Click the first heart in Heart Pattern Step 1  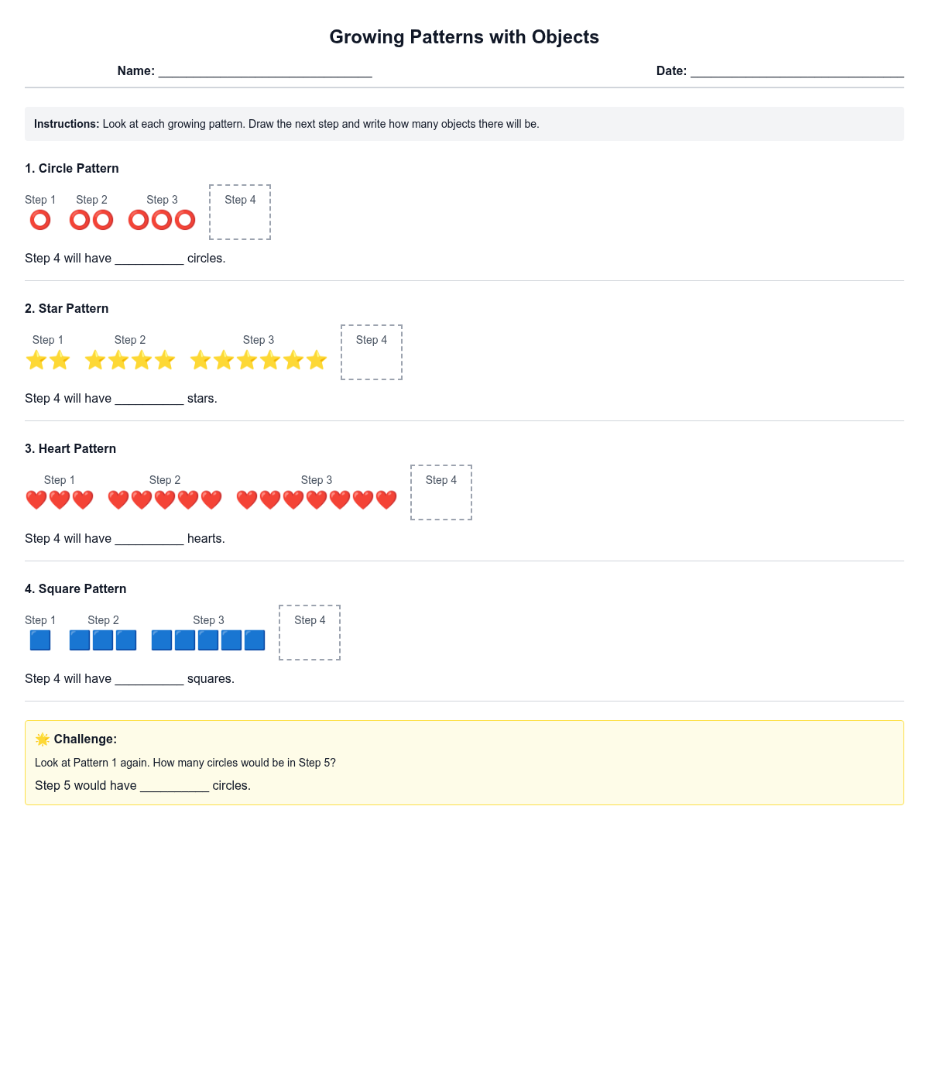[36, 501]
